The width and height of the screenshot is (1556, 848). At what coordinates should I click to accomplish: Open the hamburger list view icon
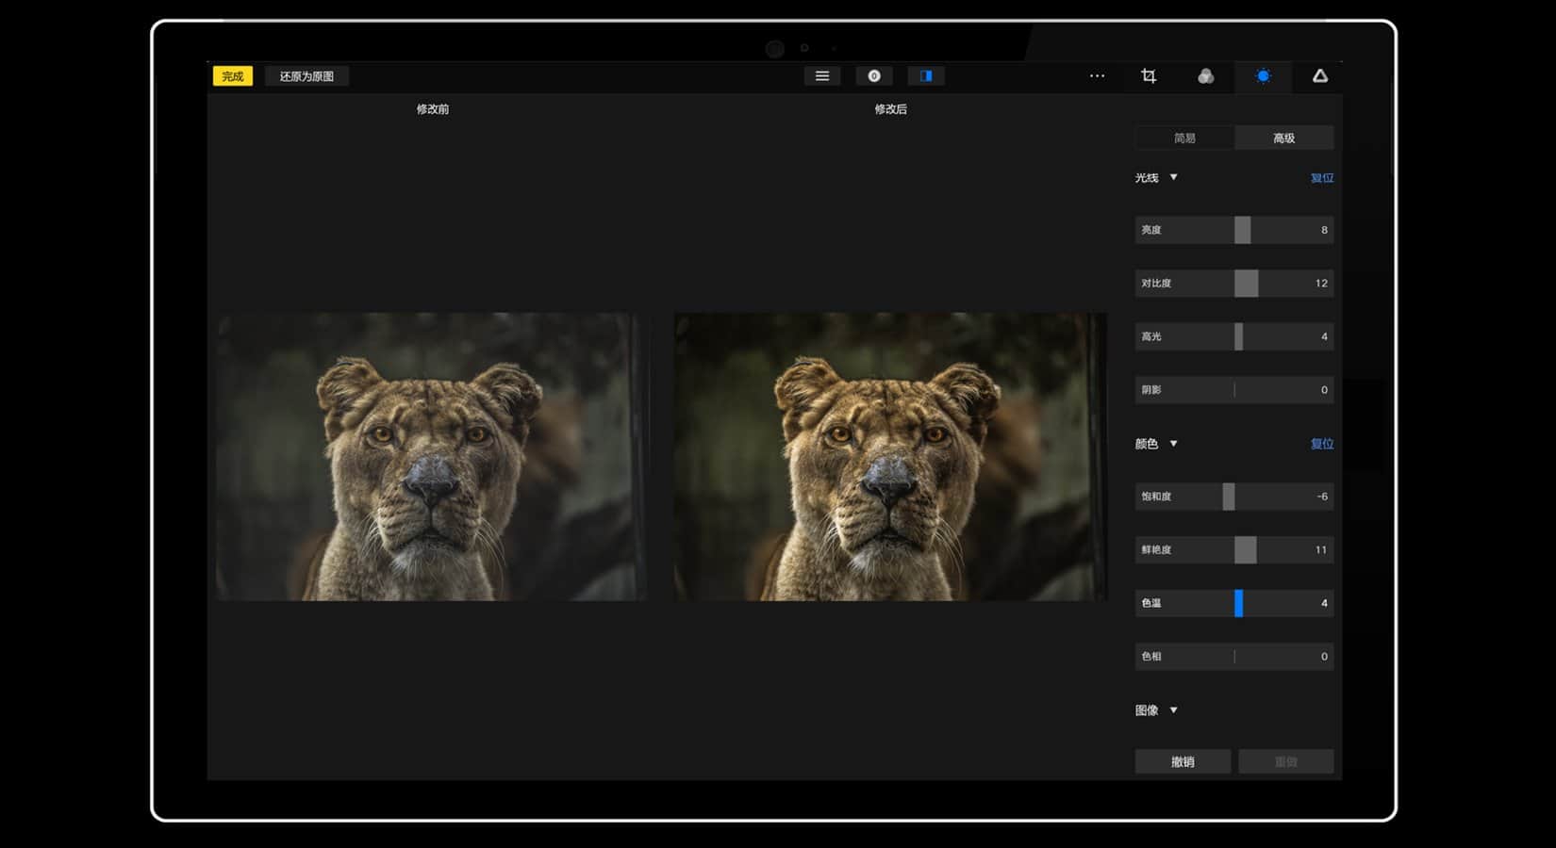click(822, 76)
